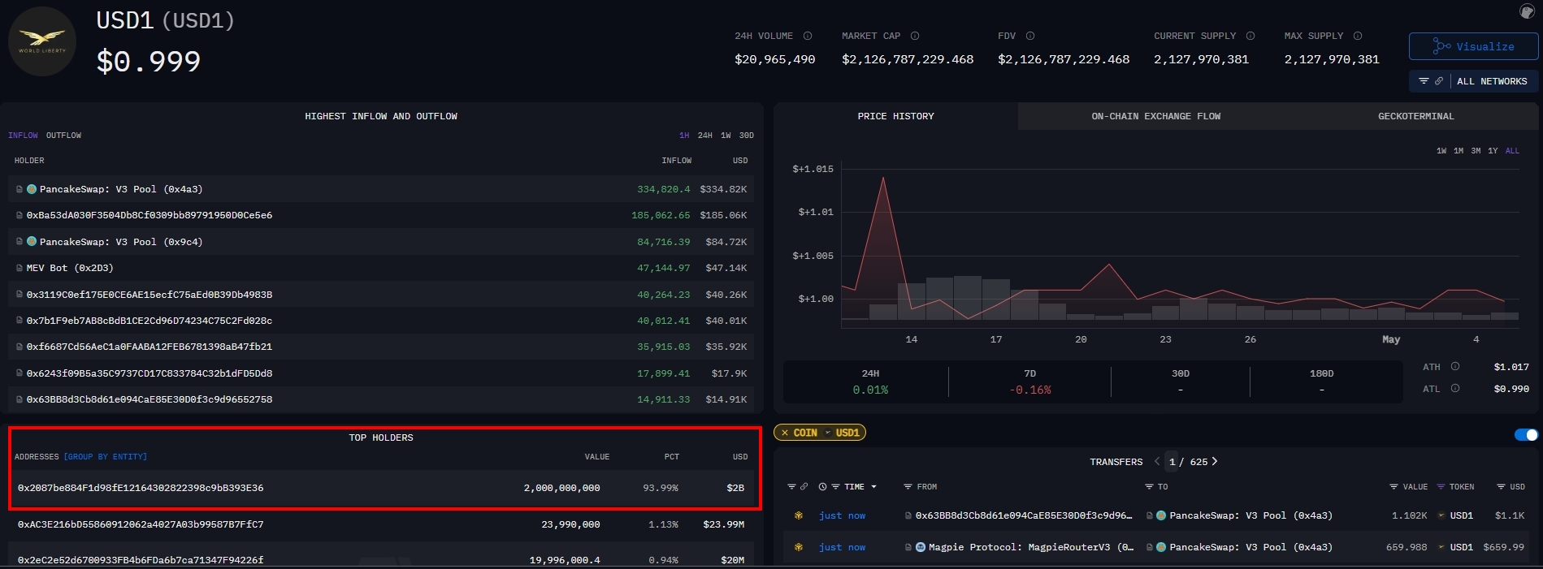Click contract icon beside address 0xf6687Cd56AeC…
The width and height of the screenshot is (1543, 569).
pos(20,347)
